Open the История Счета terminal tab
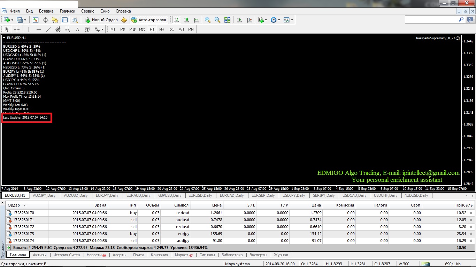 [66, 255]
